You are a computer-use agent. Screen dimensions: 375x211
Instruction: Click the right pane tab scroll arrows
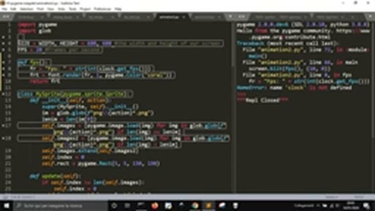[241, 17]
